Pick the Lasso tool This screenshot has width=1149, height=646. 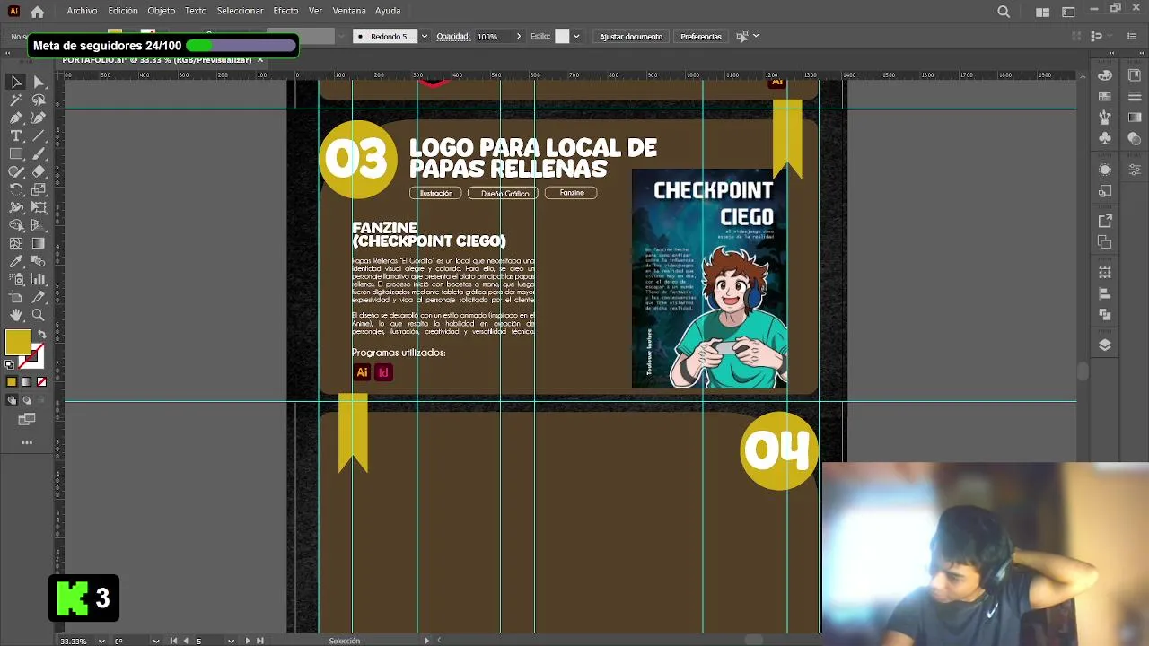(39, 100)
